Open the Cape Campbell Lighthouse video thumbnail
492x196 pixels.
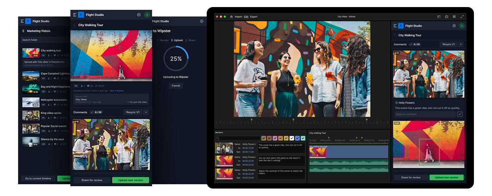click(x=31, y=76)
